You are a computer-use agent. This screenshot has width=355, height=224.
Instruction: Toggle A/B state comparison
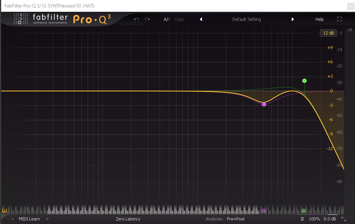(167, 19)
